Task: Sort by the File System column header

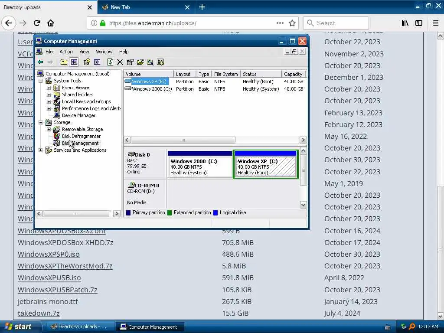Action: 225,74
